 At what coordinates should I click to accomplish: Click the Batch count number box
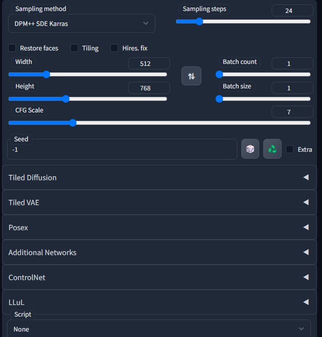[293, 63]
